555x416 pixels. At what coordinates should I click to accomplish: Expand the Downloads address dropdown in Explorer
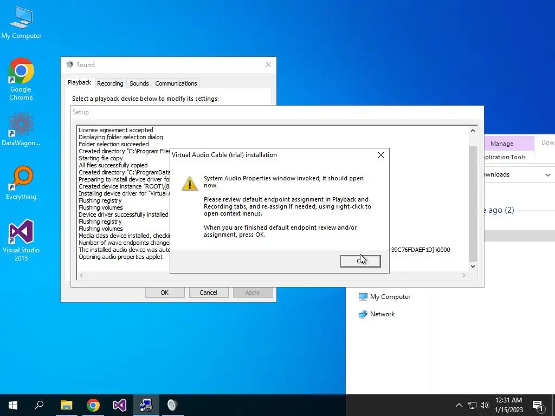click(x=547, y=175)
